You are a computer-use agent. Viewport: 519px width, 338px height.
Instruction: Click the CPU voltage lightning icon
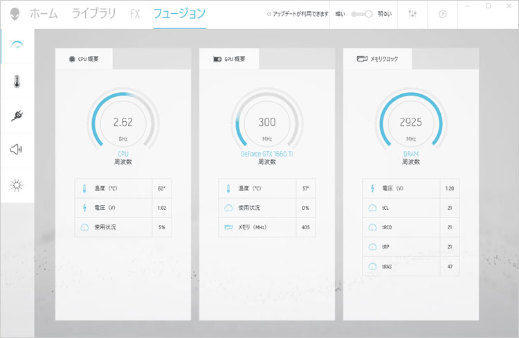pyautogui.click(x=84, y=208)
